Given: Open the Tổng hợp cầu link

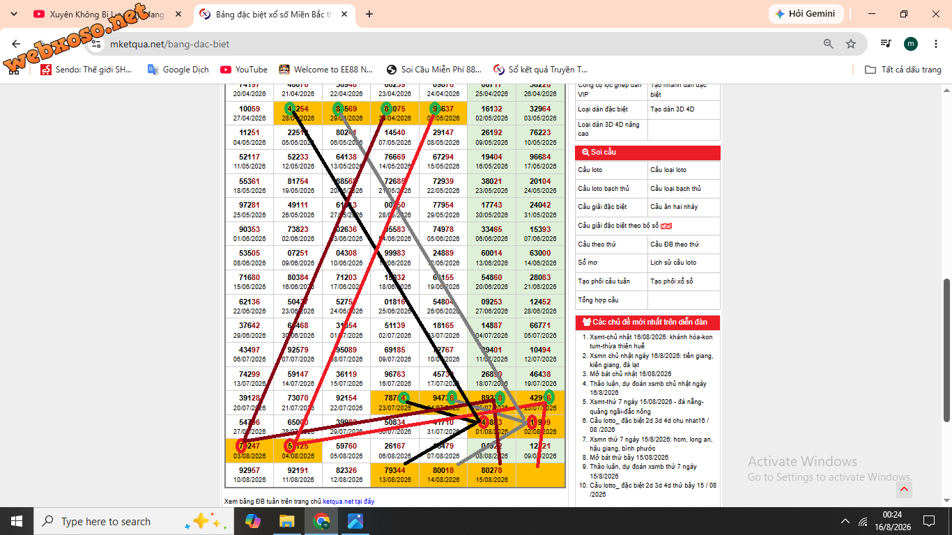Looking at the screenshot, I should point(598,300).
